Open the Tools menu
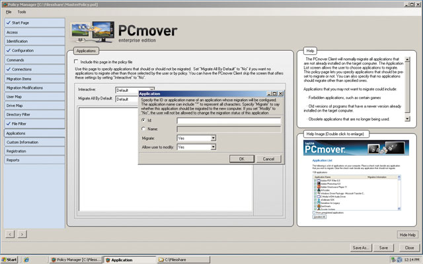The width and height of the screenshot is (423, 264). coord(22,12)
